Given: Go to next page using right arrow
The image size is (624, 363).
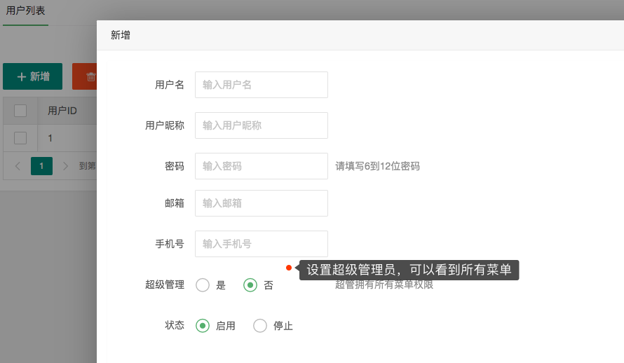Looking at the screenshot, I should click(x=65, y=166).
